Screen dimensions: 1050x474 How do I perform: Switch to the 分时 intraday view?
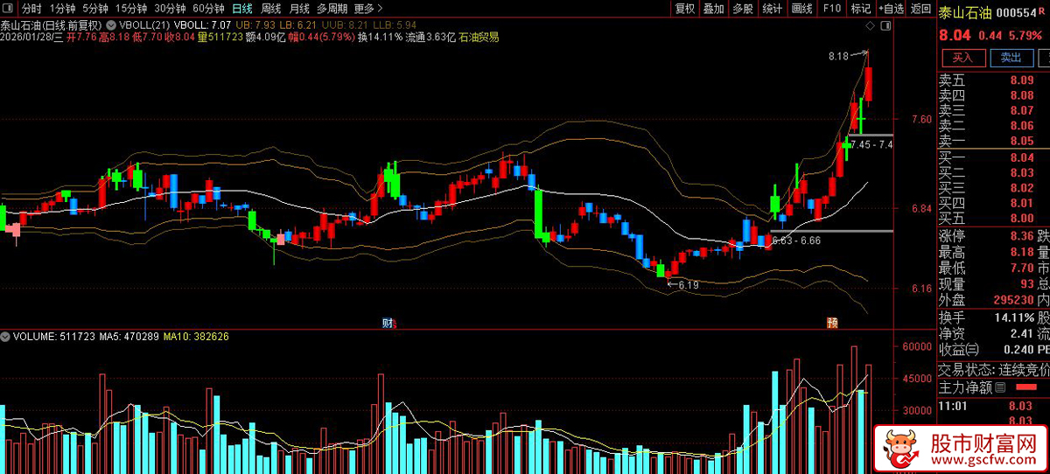pyautogui.click(x=31, y=9)
